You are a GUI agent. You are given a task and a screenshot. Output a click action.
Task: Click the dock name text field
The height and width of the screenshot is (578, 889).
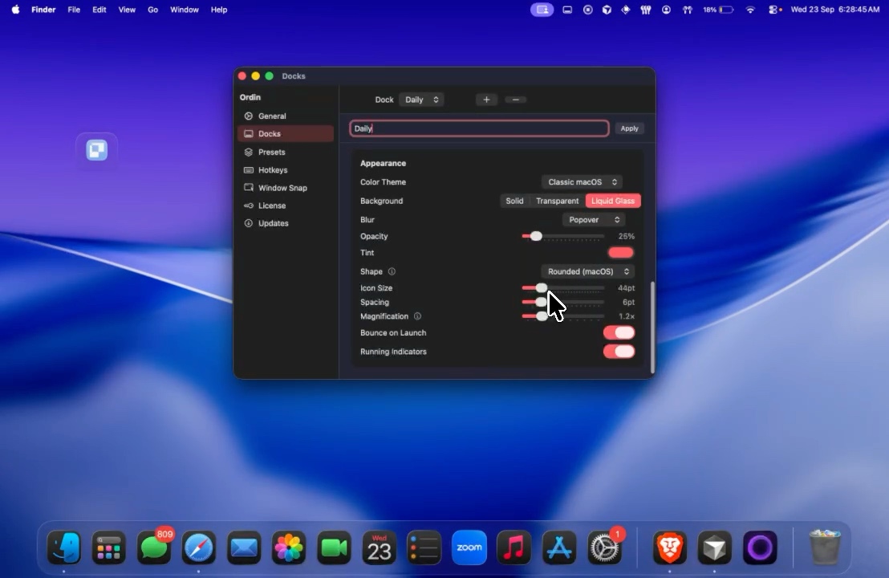[x=480, y=128]
